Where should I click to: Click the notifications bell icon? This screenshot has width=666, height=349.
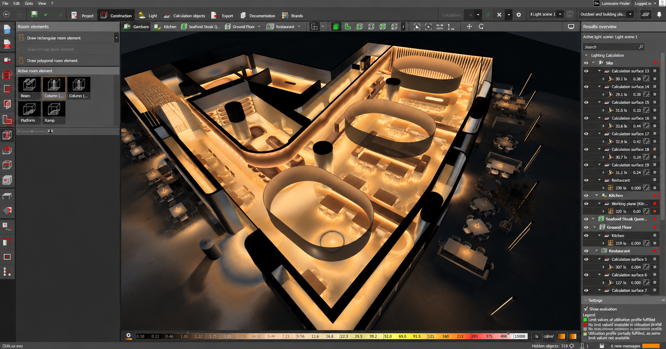[659, 15]
